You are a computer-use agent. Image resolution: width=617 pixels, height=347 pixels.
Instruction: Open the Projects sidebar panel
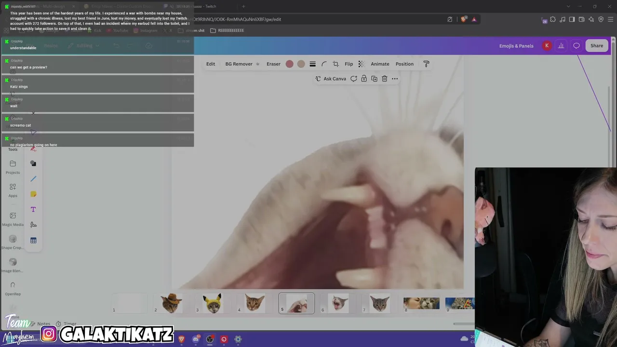click(13, 167)
